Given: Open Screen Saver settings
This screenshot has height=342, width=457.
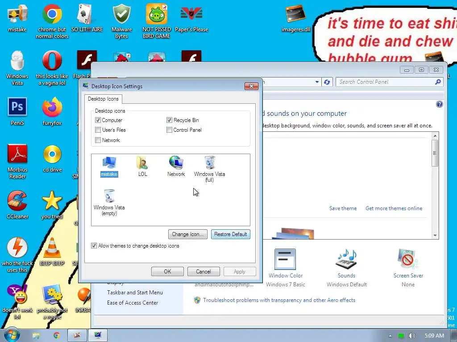Looking at the screenshot, I should pyautogui.click(x=408, y=268).
